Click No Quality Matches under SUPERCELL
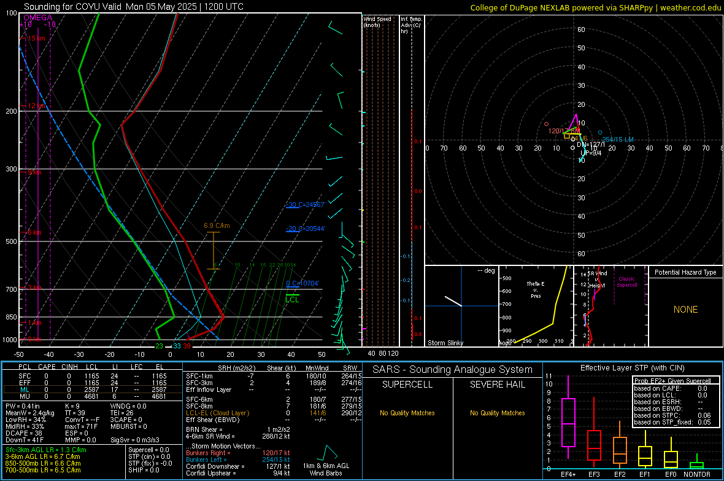Screen dimensions: 724x481 pyautogui.click(x=407, y=413)
